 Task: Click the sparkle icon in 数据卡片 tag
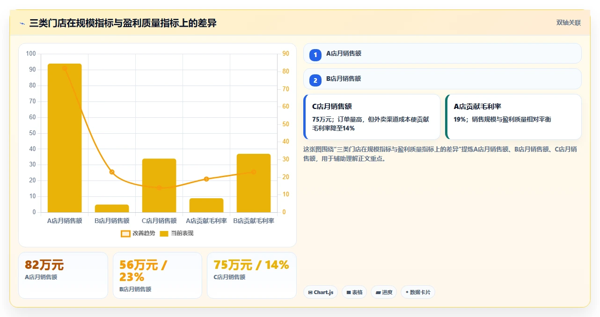pos(407,292)
